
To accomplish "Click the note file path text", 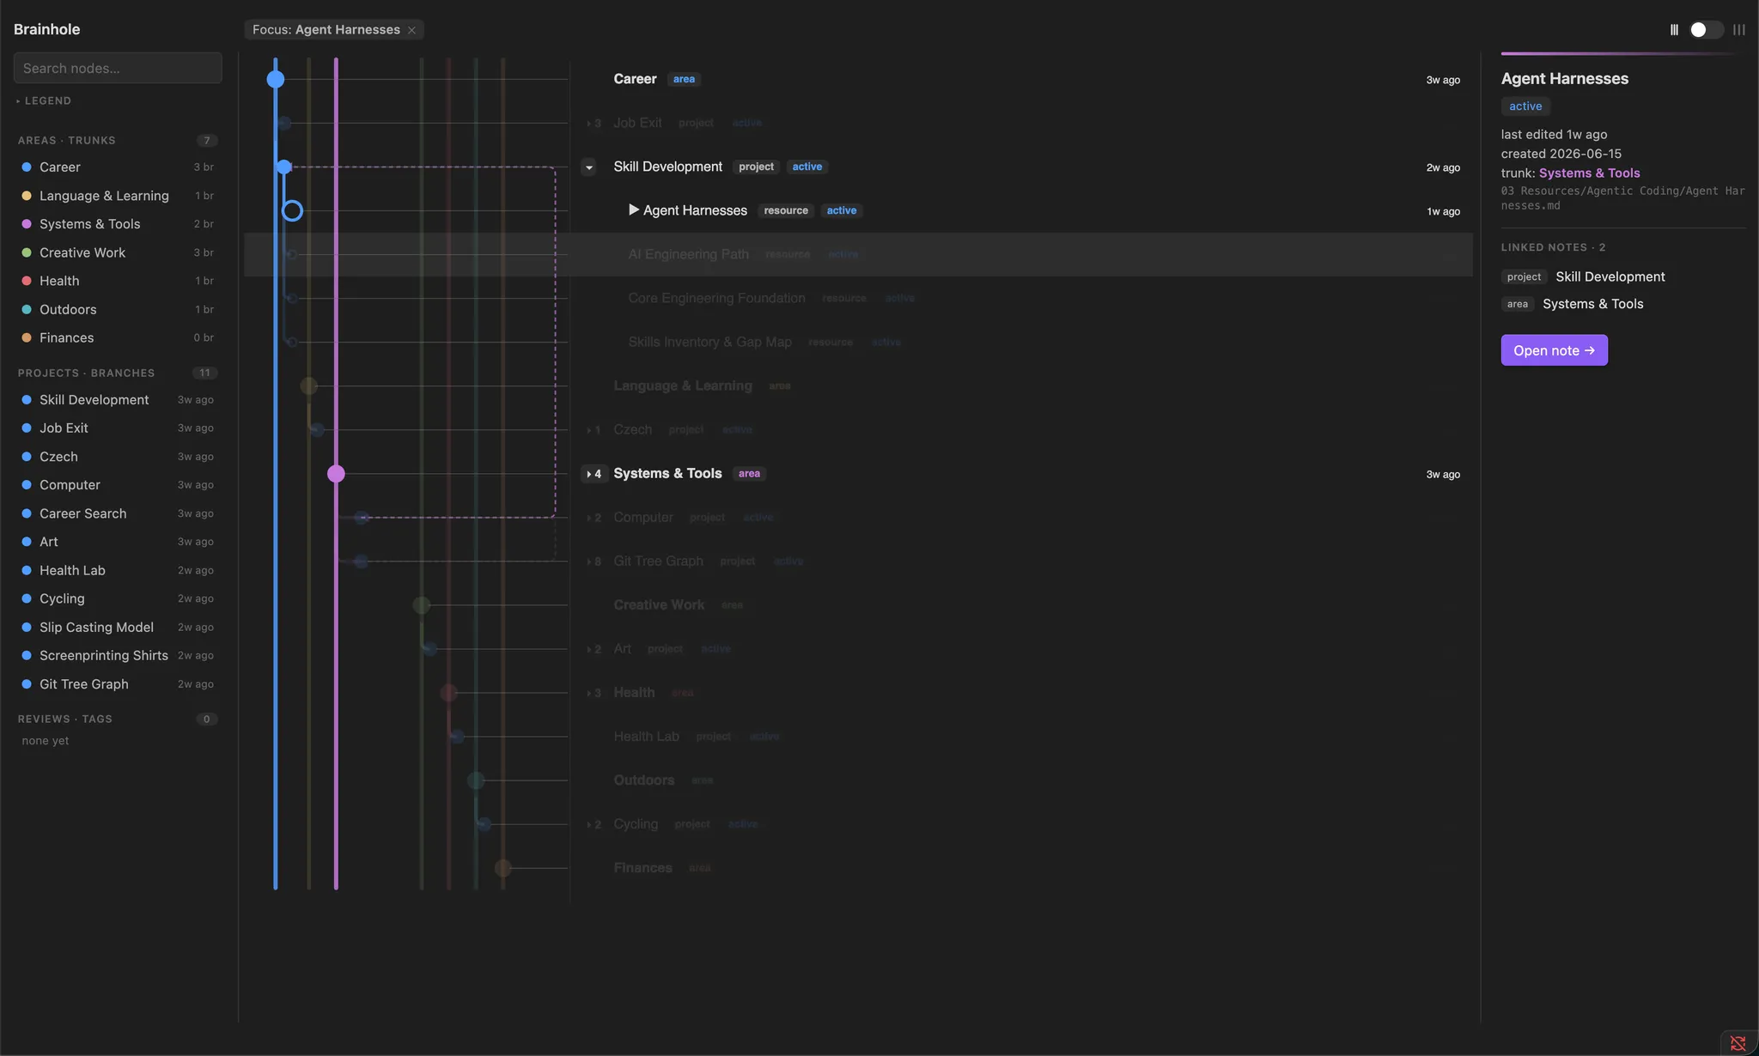I will (x=1622, y=198).
